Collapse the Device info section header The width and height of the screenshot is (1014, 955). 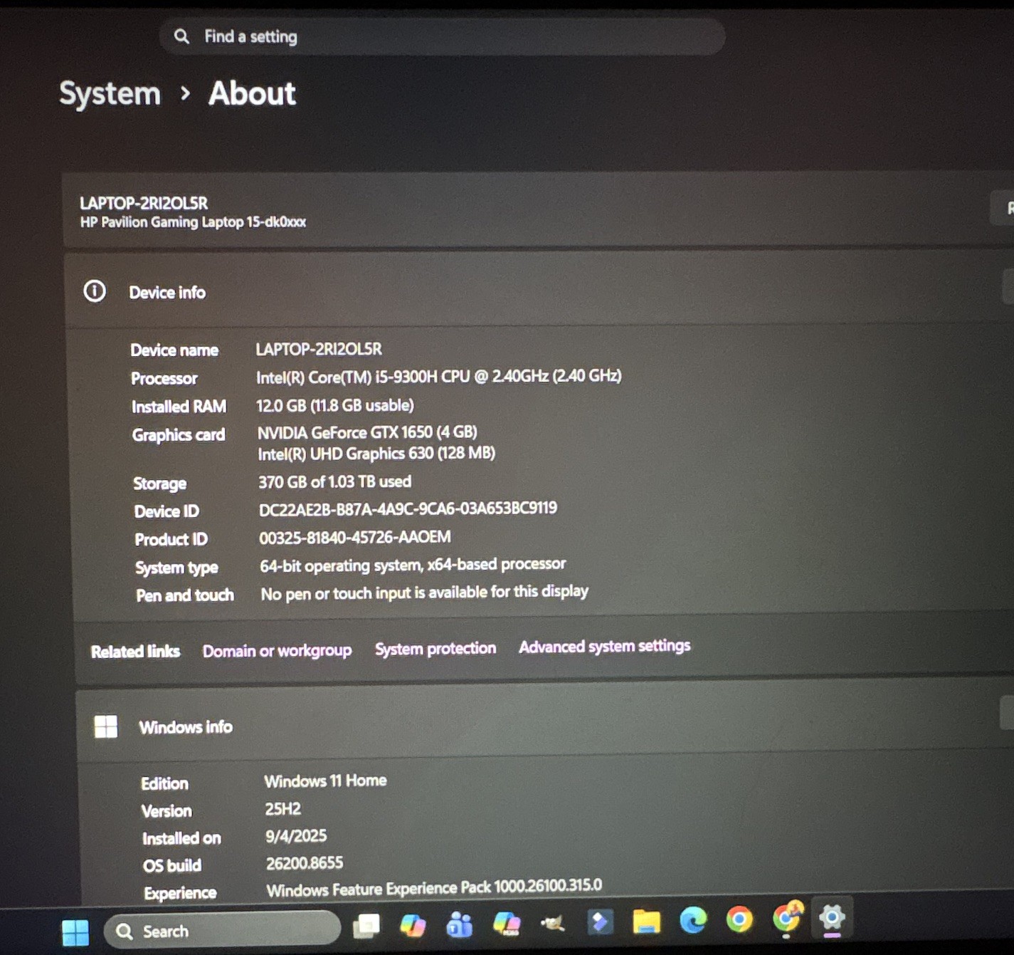[539, 291]
